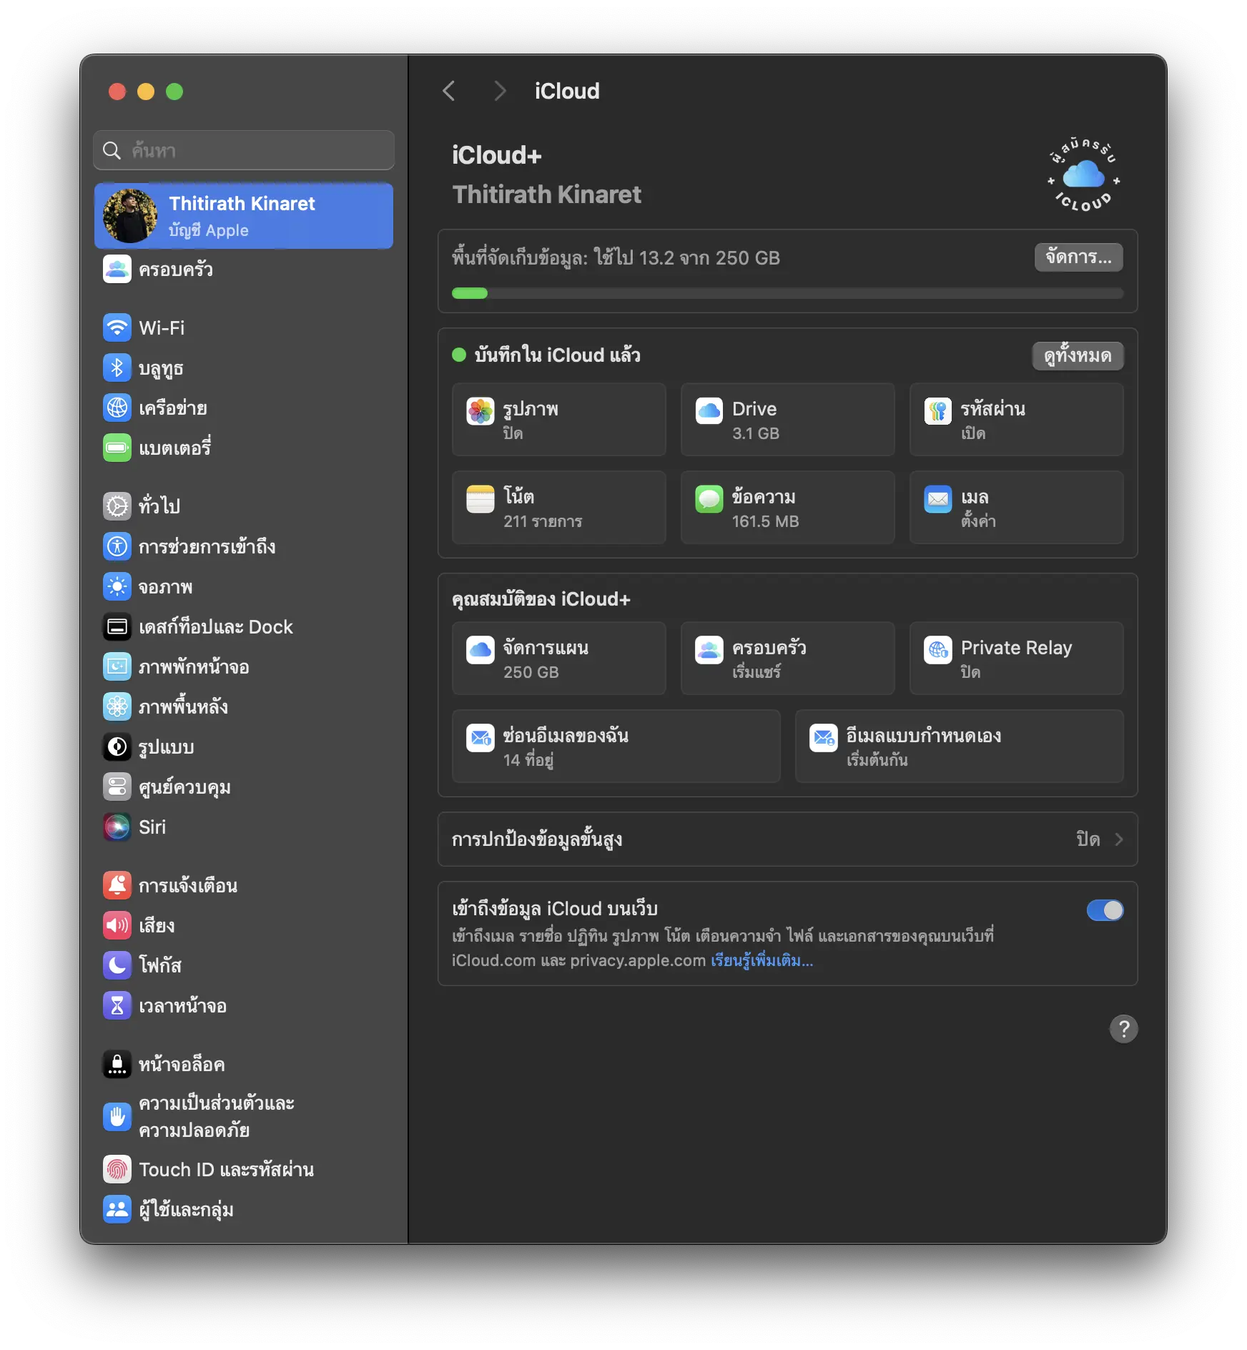
Task: Open the Photos (รูปภาพ) iCloud tile icon
Action: pyautogui.click(x=480, y=411)
